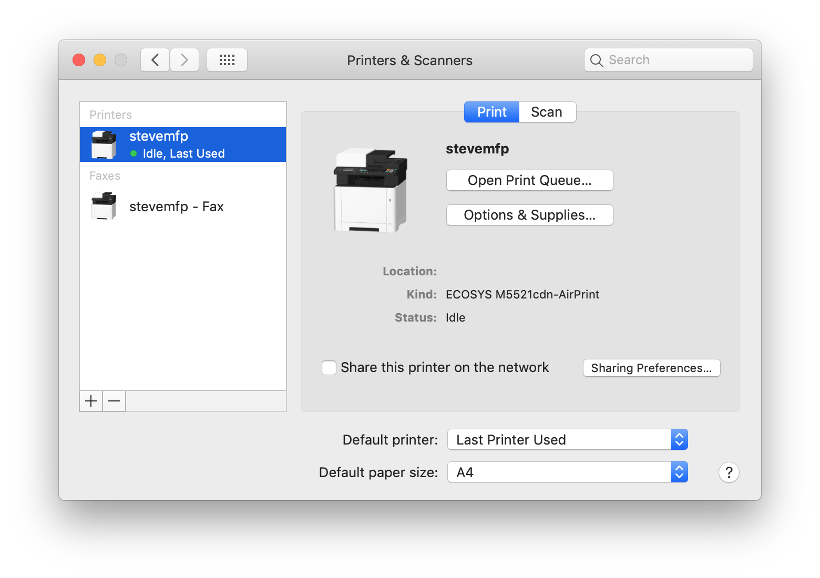Select stevemfp in Printers list
Viewport: 820px width, 578px height.
[183, 145]
